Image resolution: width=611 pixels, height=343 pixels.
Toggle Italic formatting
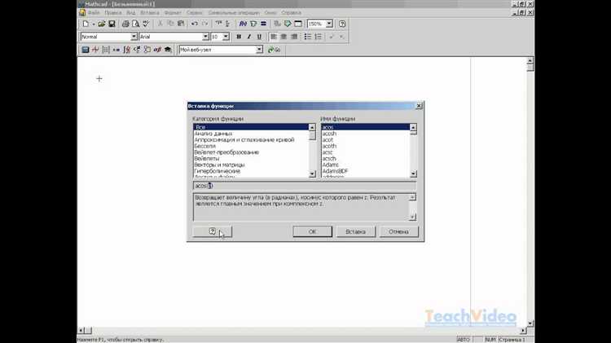click(x=249, y=37)
